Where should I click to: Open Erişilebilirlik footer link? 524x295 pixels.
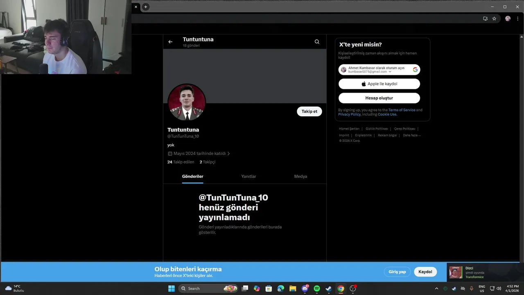364,135
